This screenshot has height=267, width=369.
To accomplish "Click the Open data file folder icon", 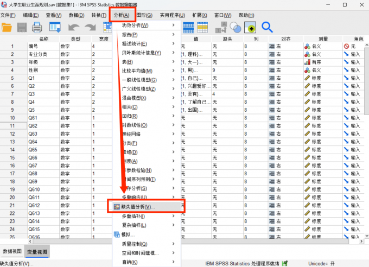I will (x=7, y=28).
